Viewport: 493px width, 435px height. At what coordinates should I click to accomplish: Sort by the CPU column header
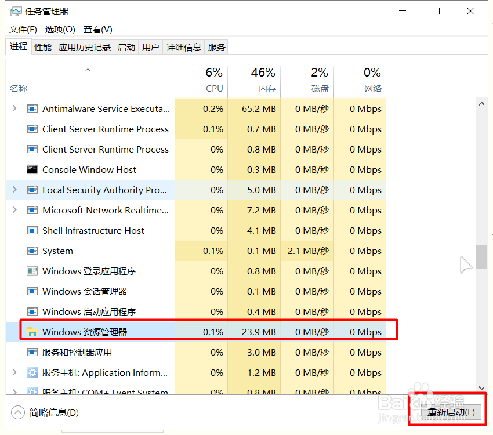pos(201,81)
